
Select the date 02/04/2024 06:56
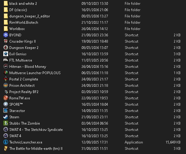95,123
